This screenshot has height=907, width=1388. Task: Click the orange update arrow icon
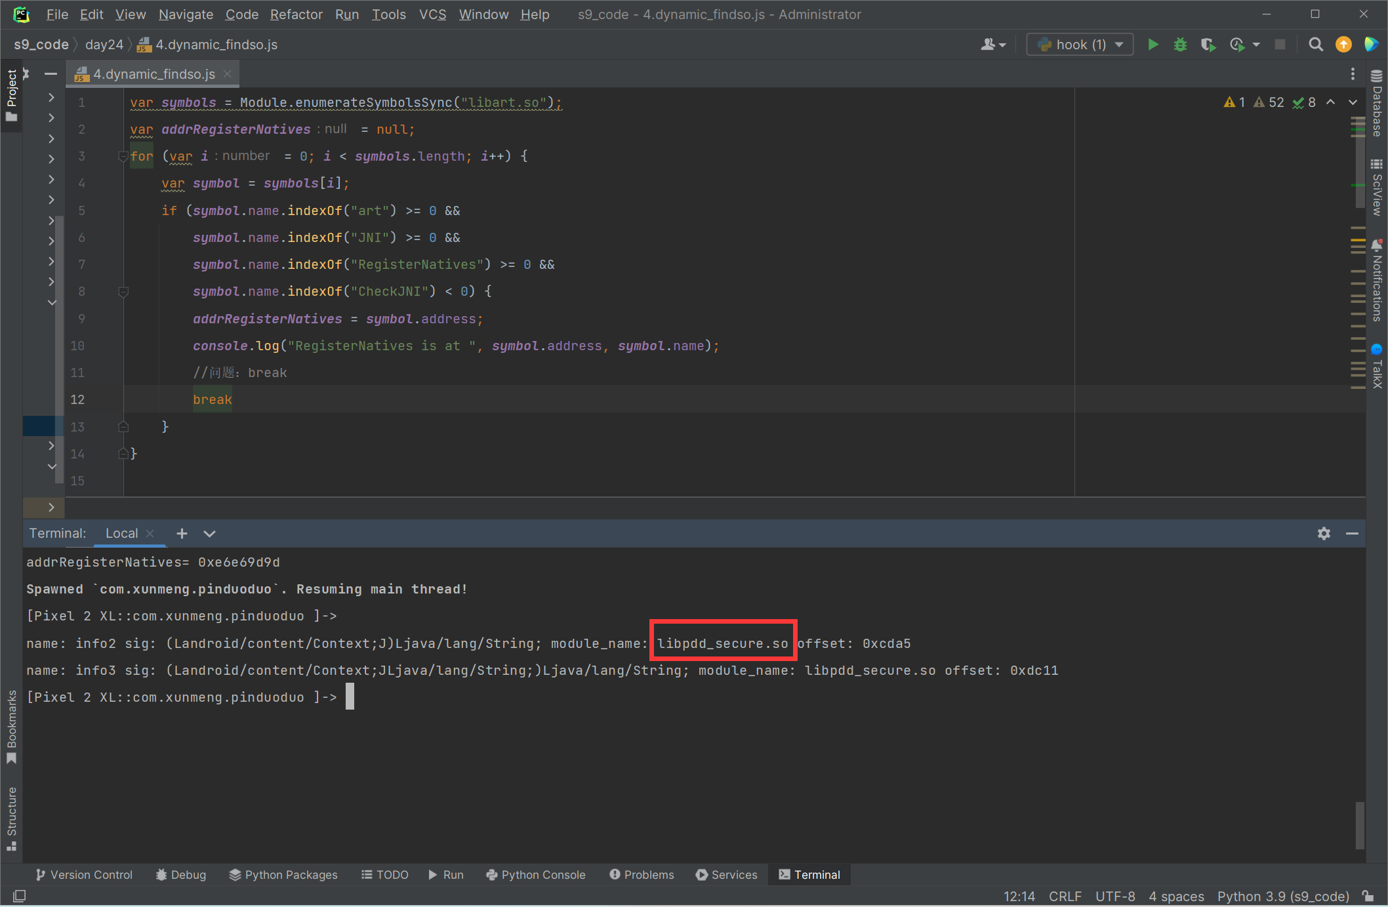pyautogui.click(x=1343, y=45)
